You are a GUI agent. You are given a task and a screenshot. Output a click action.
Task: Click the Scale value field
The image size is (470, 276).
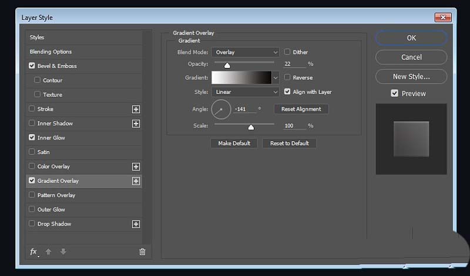tap(294, 125)
